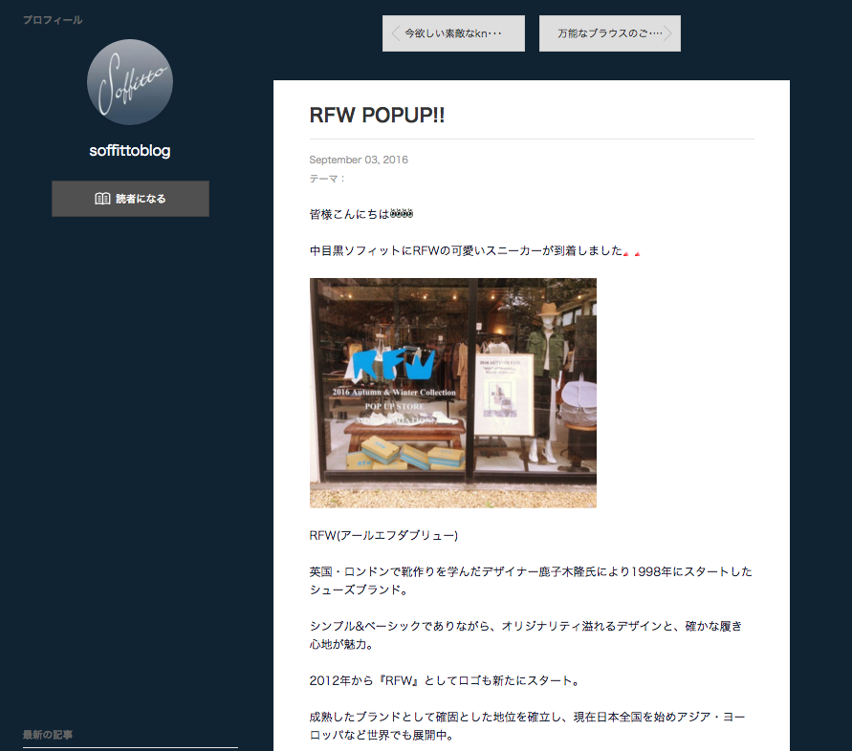Image resolution: width=852 pixels, height=751 pixels.
Task: Click the RFW POPUP!! post title
Action: 377,115
